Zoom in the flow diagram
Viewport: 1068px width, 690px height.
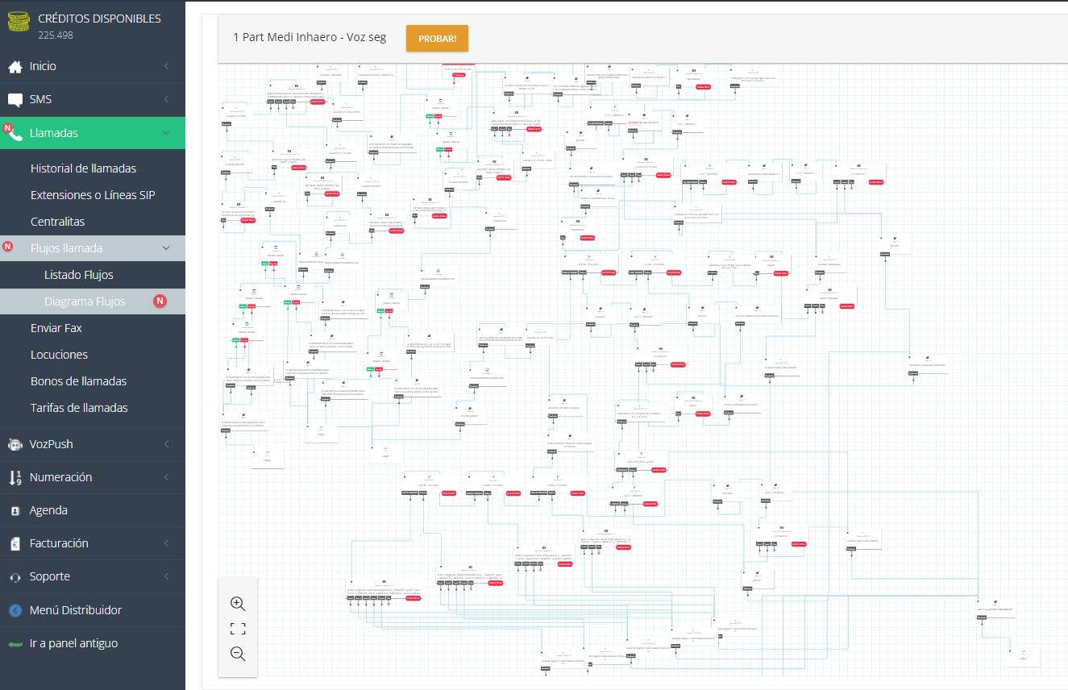coord(238,604)
